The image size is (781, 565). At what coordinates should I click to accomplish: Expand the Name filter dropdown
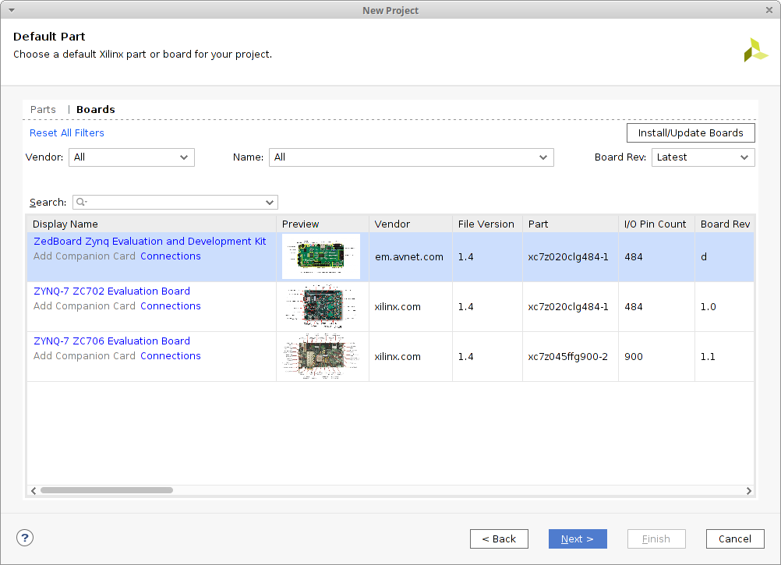[411, 157]
